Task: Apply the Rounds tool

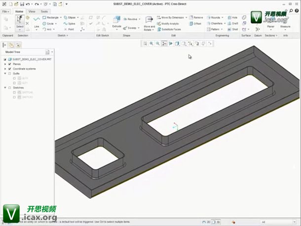Action: (x=214, y=17)
